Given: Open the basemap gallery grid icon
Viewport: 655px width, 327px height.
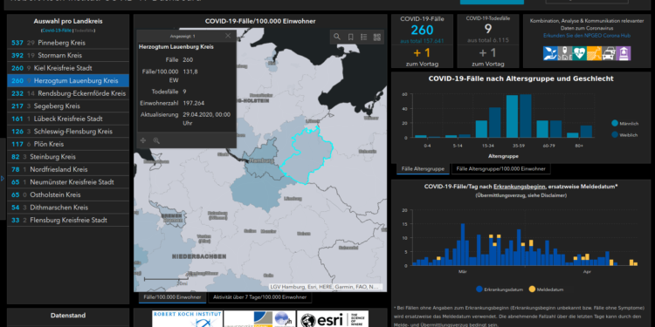Looking at the screenshot, I should click(x=377, y=37).
